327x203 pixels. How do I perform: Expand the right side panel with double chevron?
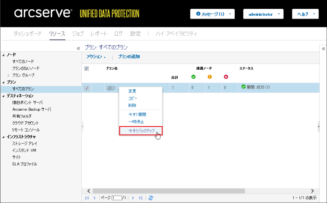click(323, 49)
